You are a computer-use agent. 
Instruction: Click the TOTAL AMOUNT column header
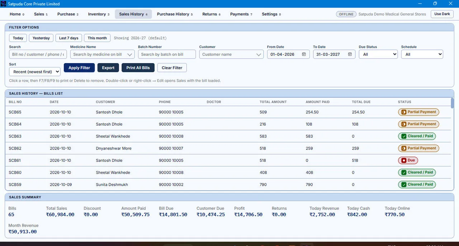click(273, 102)
